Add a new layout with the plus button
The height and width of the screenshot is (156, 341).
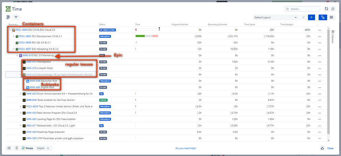311,17
